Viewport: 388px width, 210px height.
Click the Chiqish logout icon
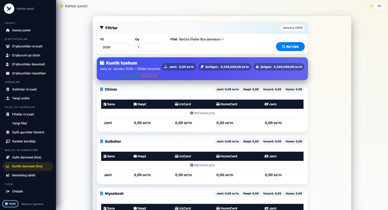[8, 191]
